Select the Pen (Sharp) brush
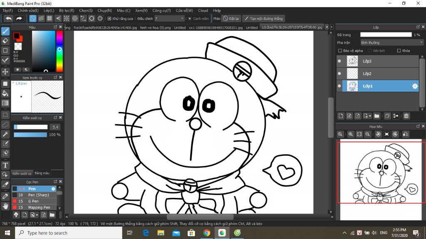Image resolution: width=426 pixels, height=239 pixels. click(x=34, y=195)
